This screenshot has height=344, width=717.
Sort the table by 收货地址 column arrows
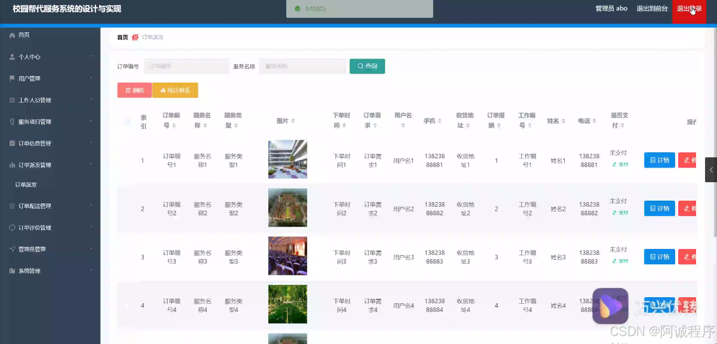click(x=468, y=126)
